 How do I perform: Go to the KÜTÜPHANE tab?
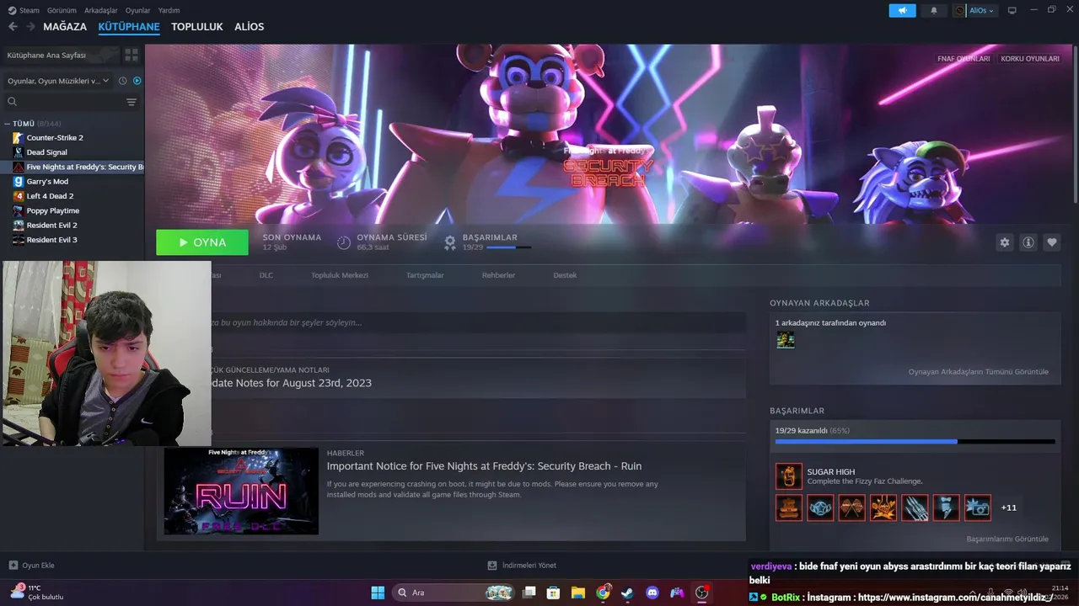click(129, 27)
